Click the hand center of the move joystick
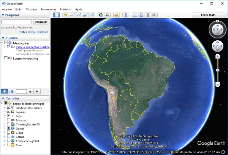The height and width of the screenshot is (155, 228). 217,46
